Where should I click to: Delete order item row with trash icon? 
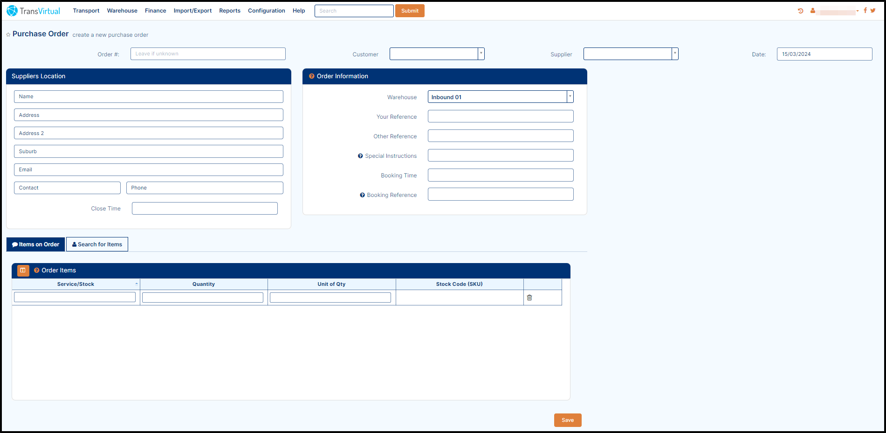tap(529, 298)
